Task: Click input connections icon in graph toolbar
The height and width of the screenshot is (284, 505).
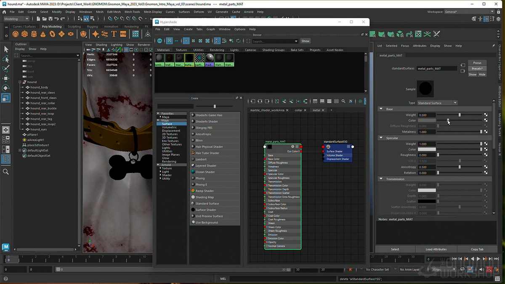Action: (x=252, y=101)
